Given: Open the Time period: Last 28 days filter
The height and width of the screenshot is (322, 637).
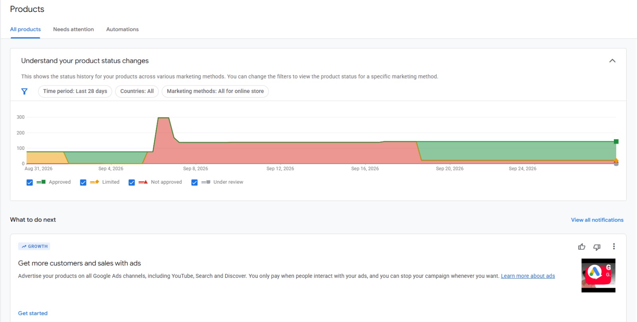Looking at the screenshot, I should click(75, 91).
